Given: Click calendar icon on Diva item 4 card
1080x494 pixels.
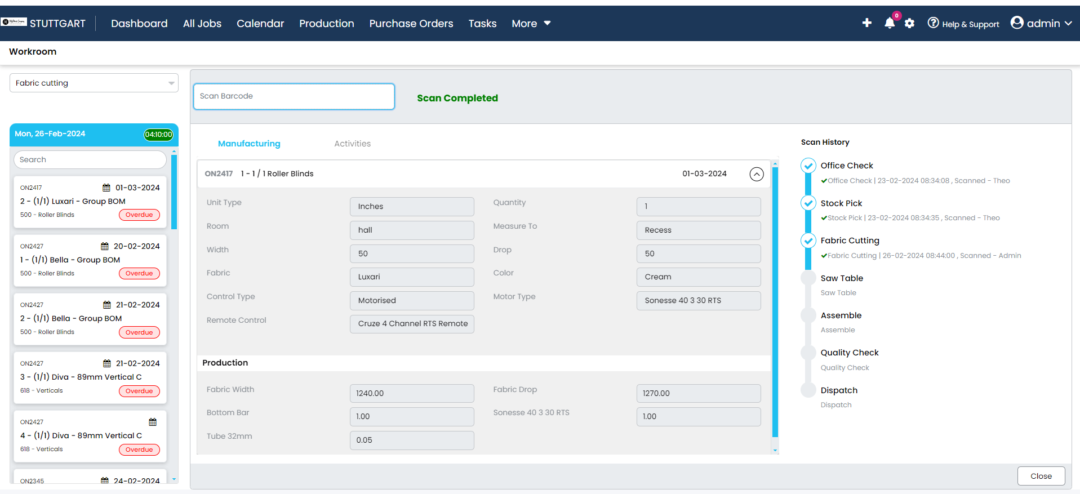Looking at the screenshot, I should coord(153,422).
